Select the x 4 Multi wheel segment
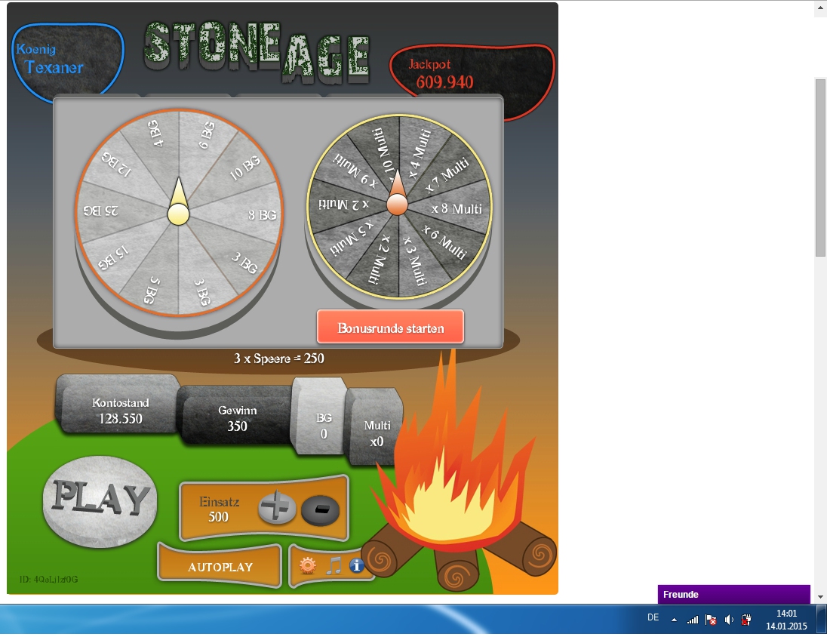 click(x=420, y=154)
